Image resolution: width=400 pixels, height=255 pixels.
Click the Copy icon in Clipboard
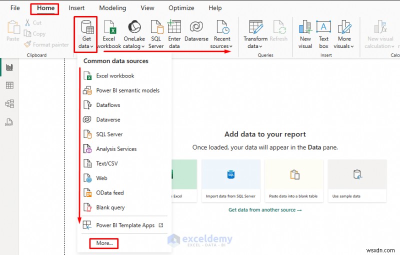pos(27,33)
